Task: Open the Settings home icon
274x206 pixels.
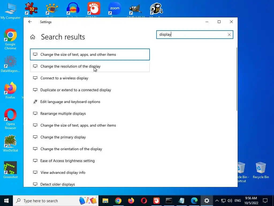Action: (33, 37)
